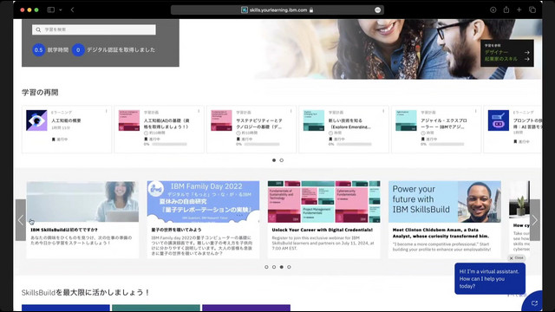Open options menu on 人工知能の概要 card
This screenshot has height=312, width=555.
[106, 111]
